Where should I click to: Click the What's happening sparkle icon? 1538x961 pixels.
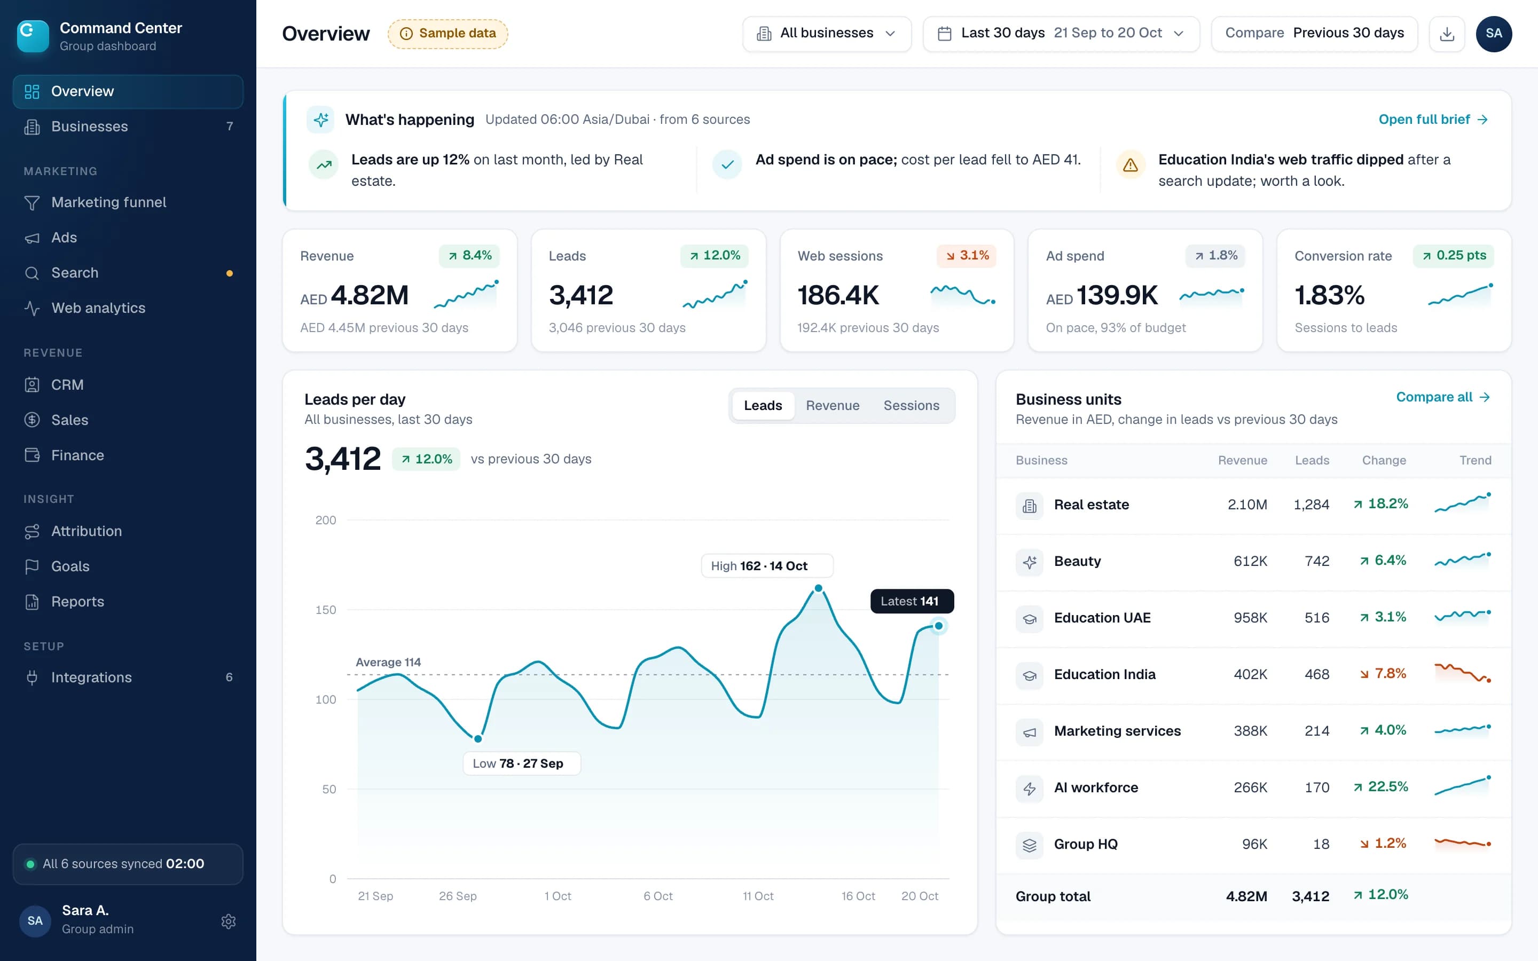(320, 120)
